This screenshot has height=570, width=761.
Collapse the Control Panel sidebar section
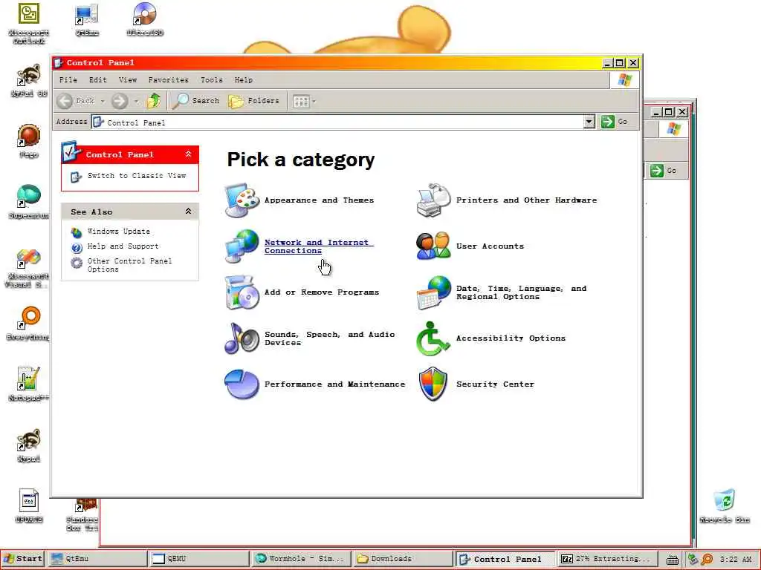(x=188, y=154)
